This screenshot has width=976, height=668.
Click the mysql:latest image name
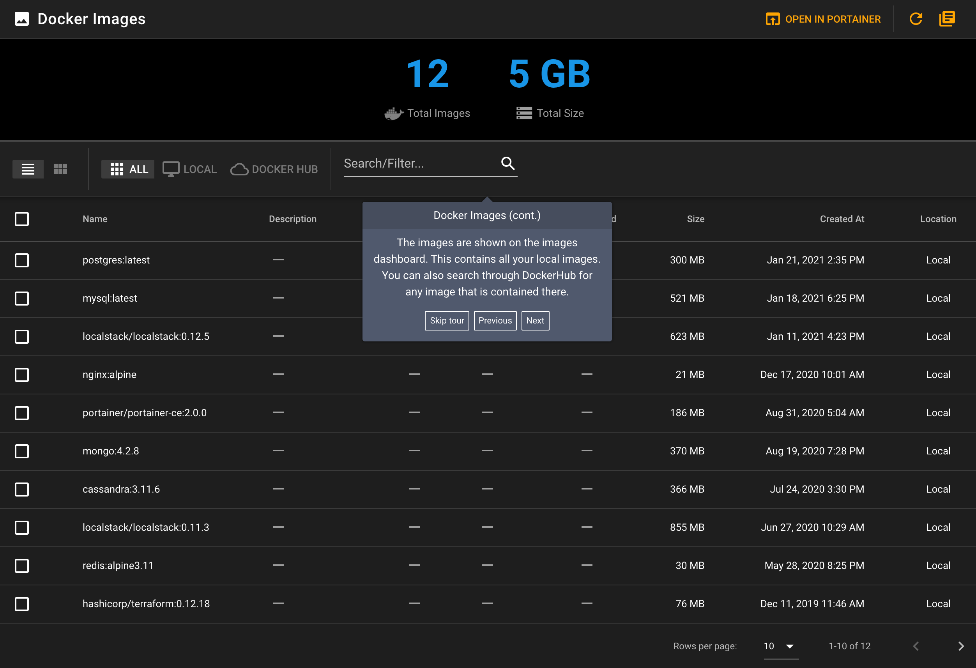click(110, 299)
